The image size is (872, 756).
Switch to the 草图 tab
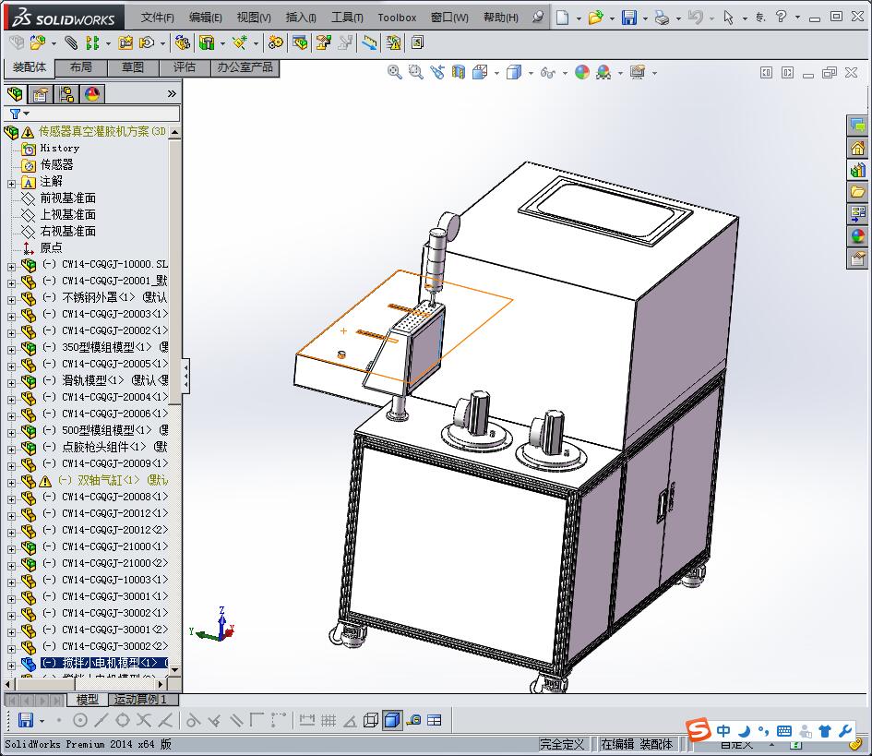133,67
